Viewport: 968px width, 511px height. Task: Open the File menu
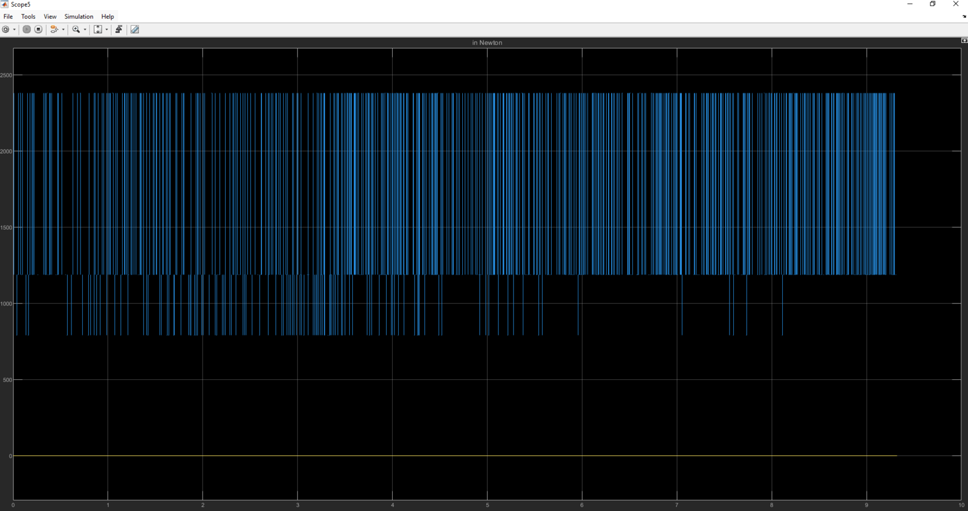[x=8, y=16]
